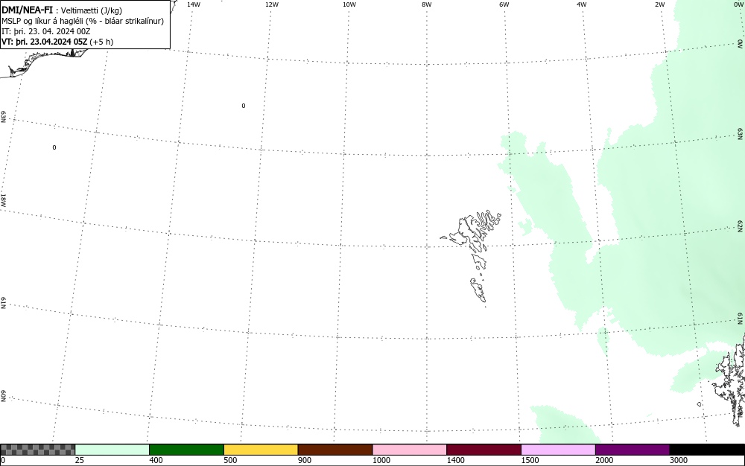
Task: Click the '2W' longitude label at top
Action: point(659,4)
